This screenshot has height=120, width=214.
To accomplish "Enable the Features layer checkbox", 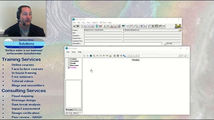I will tap(69, 59).
